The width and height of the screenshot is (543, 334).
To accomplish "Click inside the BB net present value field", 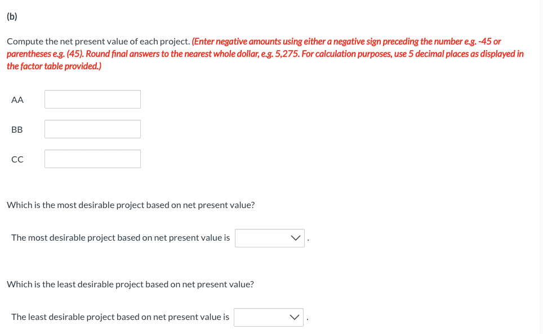I will pos(92,129).
